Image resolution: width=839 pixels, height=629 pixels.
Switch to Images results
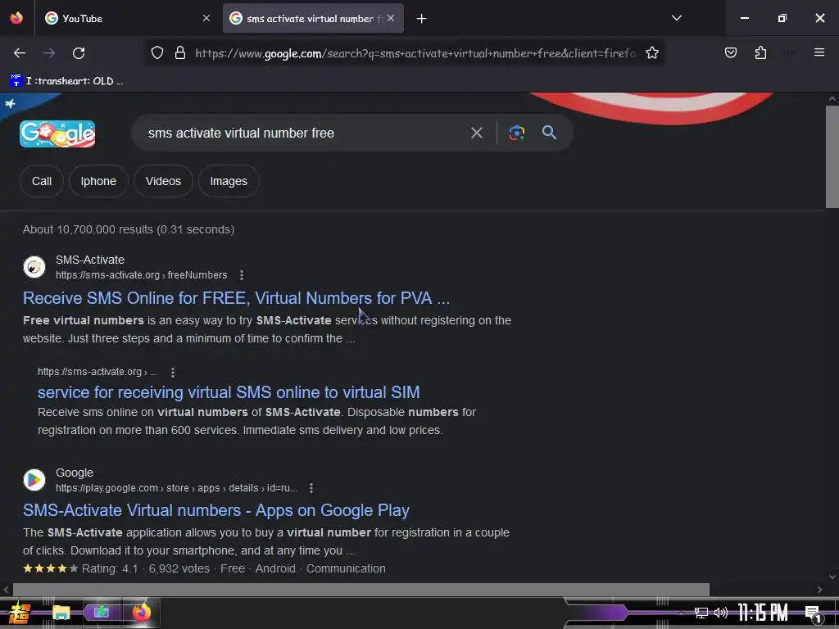[229, 181]
